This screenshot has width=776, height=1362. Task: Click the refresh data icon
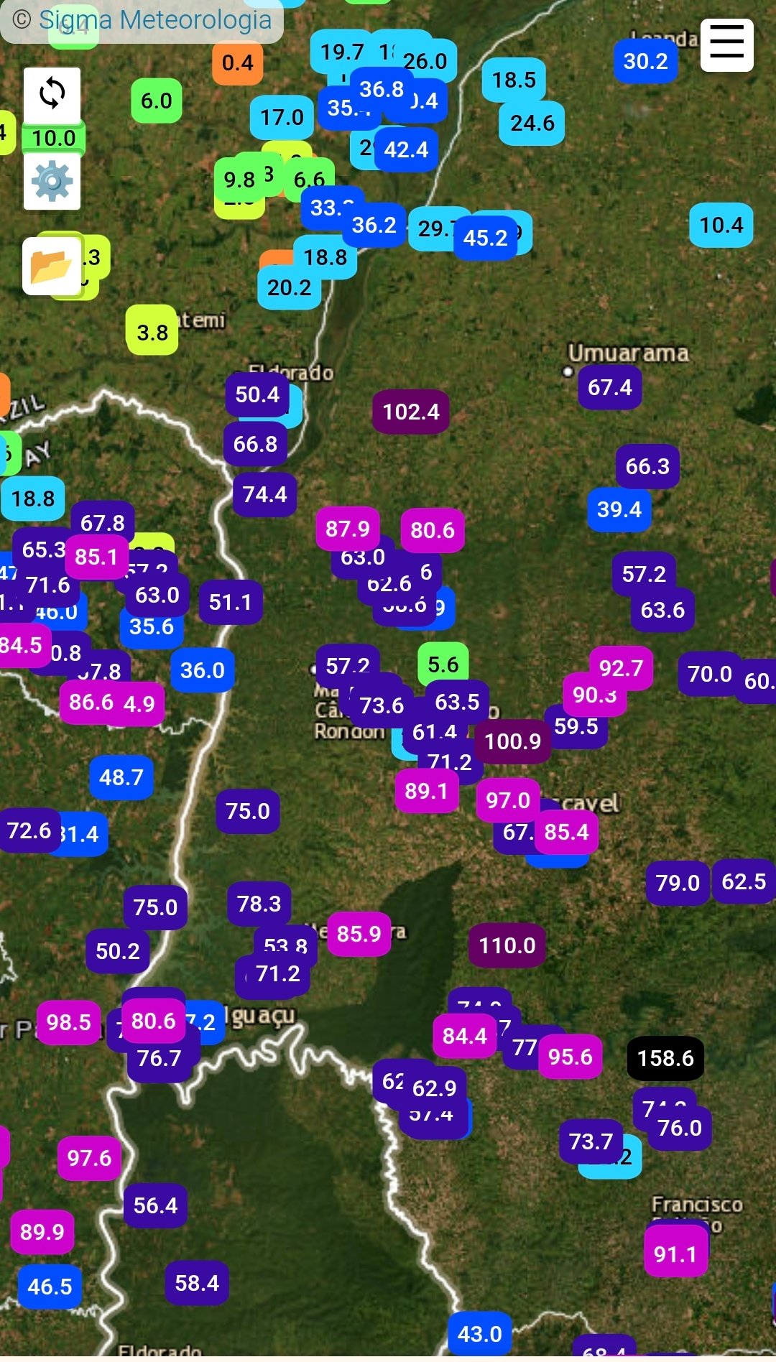click(52, 94)
